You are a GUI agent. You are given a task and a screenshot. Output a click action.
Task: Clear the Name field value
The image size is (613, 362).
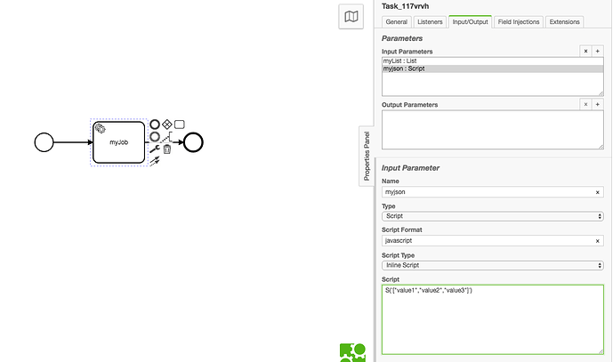point(597,192)
